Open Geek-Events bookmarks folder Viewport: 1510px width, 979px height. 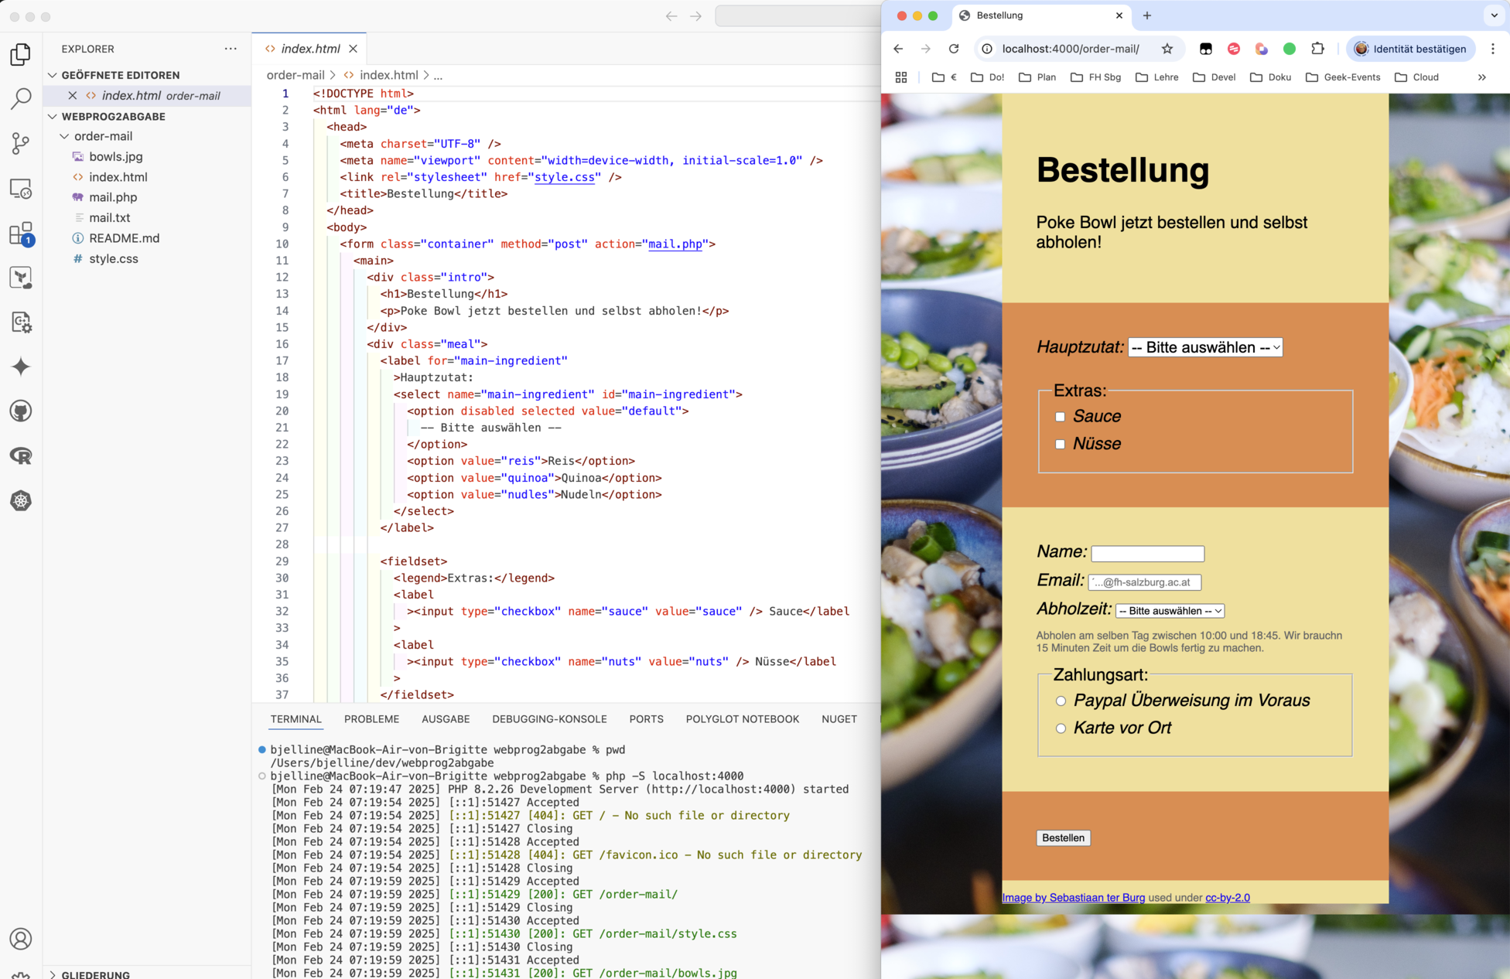pos(1342,77)
